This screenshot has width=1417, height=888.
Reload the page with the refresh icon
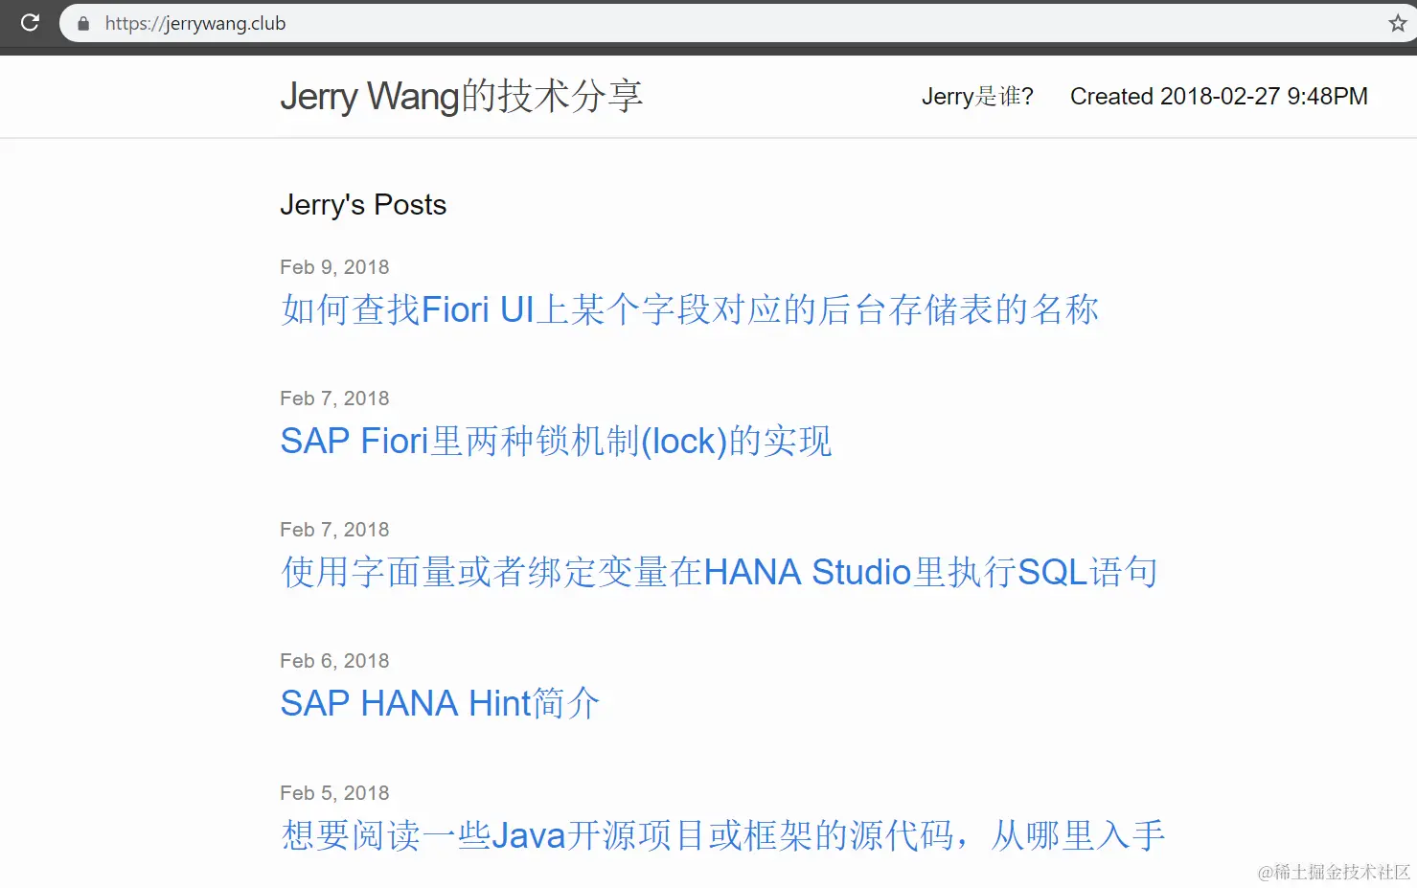point(30,22)
